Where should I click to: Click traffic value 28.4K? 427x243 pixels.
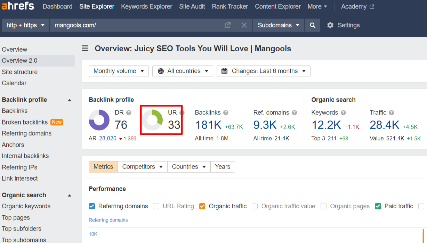(385, 125)
